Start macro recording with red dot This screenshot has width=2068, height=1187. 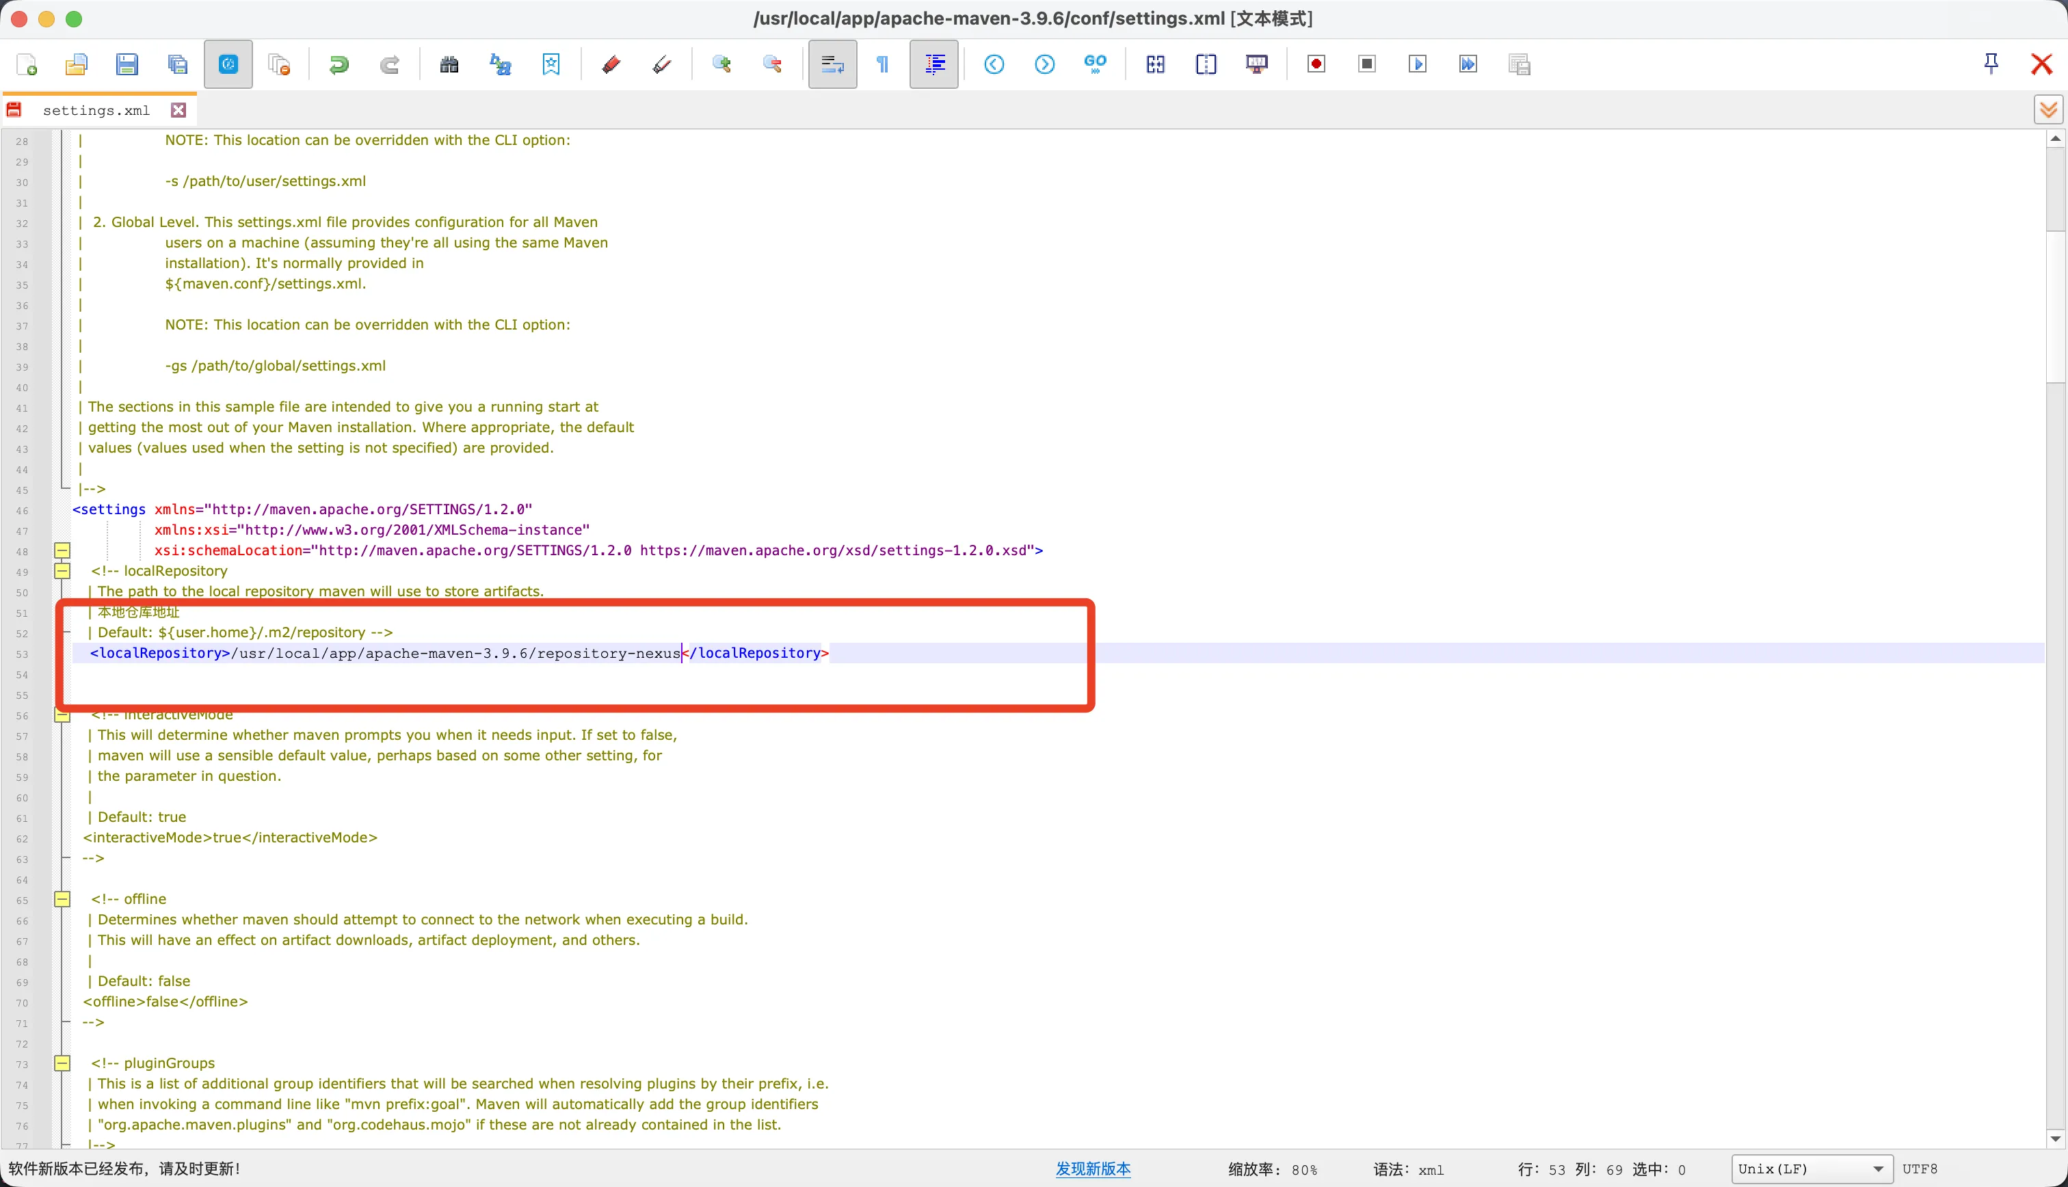click(1316, 64)
